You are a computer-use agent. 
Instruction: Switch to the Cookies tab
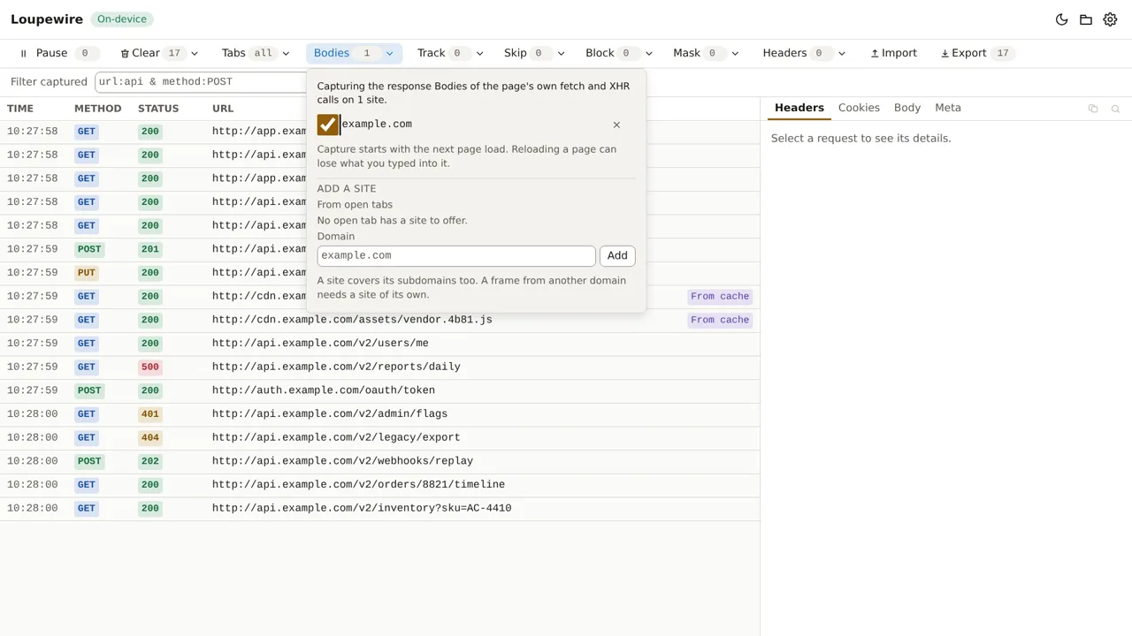[859, 108]
